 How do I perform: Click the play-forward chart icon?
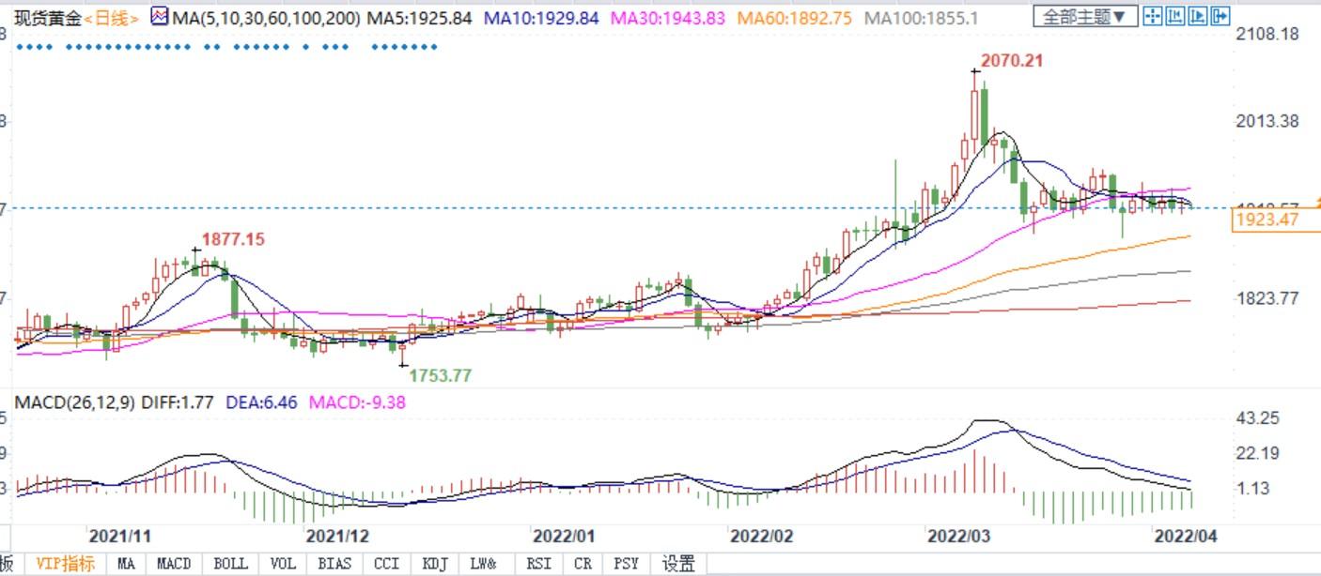[1198, 16]
